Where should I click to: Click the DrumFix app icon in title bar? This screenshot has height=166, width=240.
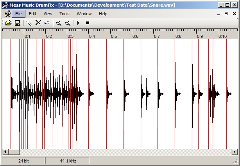[x=5, y=5]
